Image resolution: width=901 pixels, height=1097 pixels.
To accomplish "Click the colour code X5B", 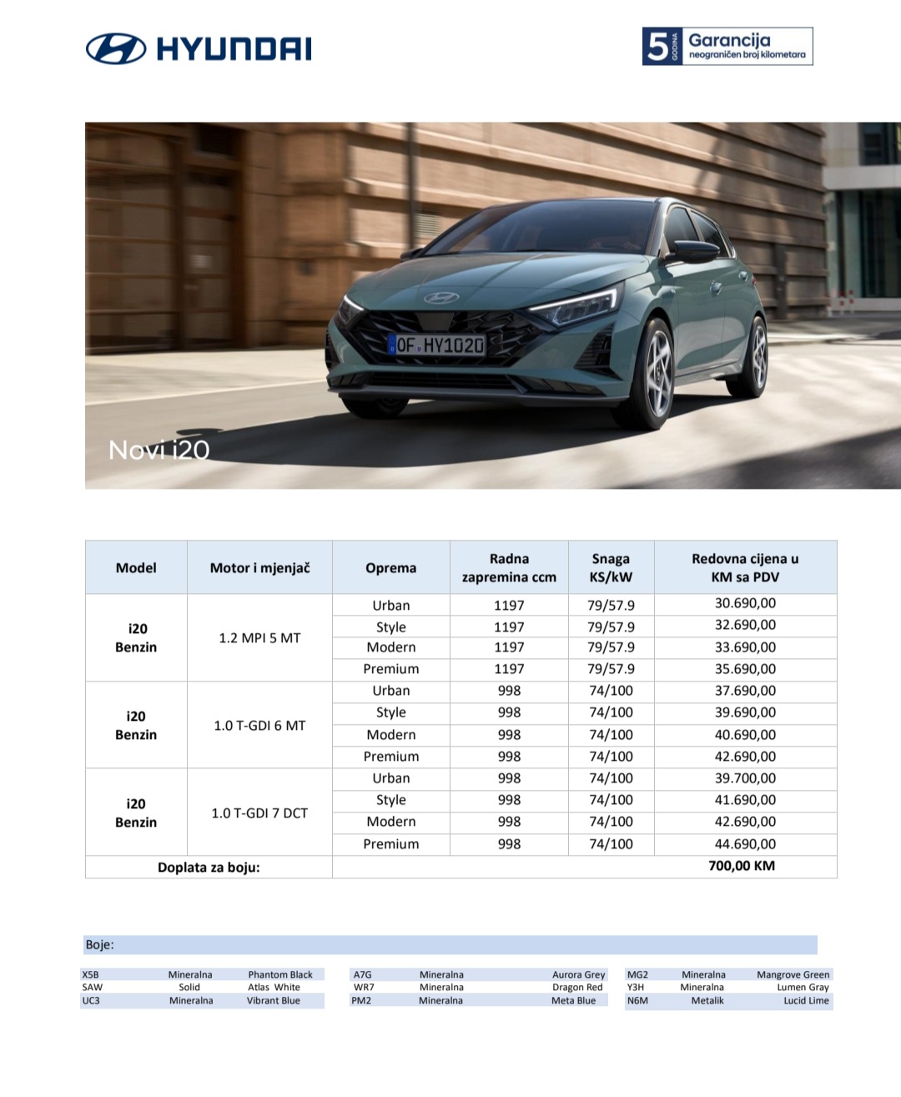I will 90,974.
